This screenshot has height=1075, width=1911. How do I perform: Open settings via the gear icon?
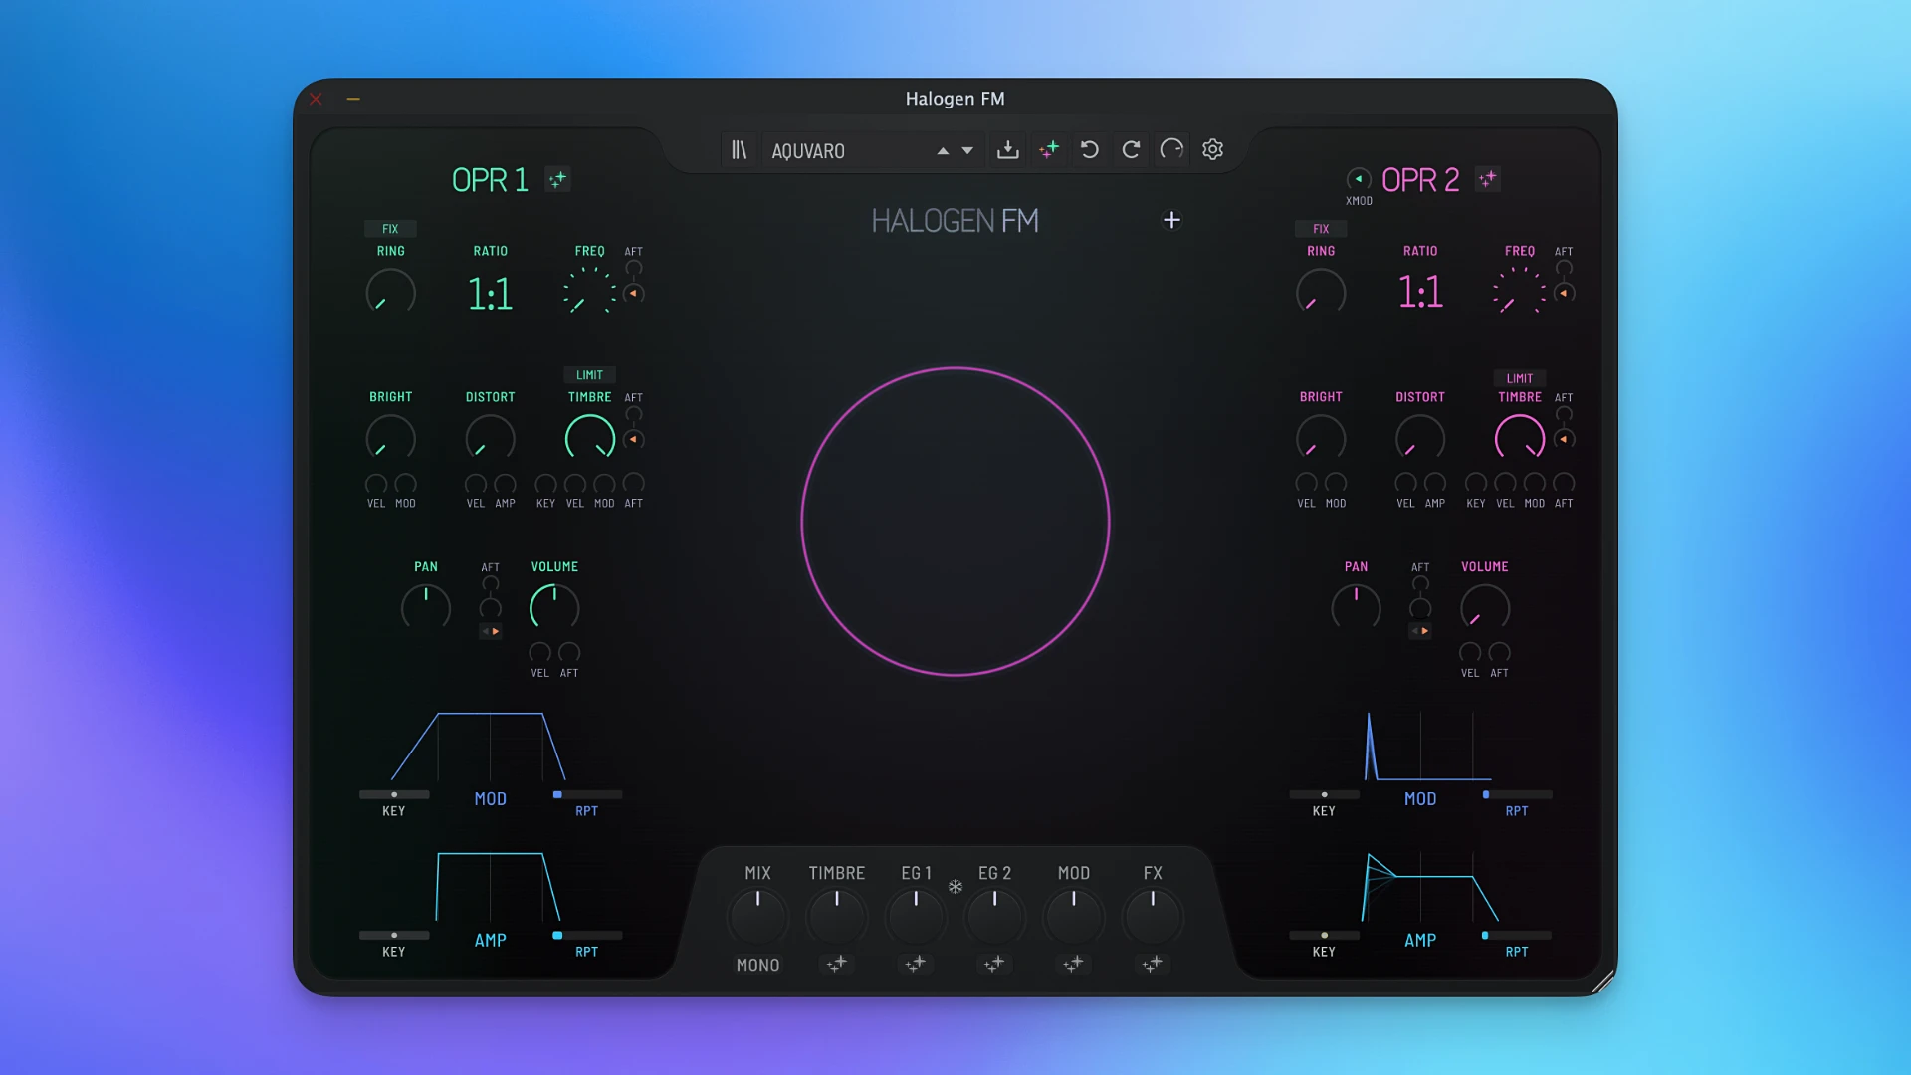point(1212,150)
